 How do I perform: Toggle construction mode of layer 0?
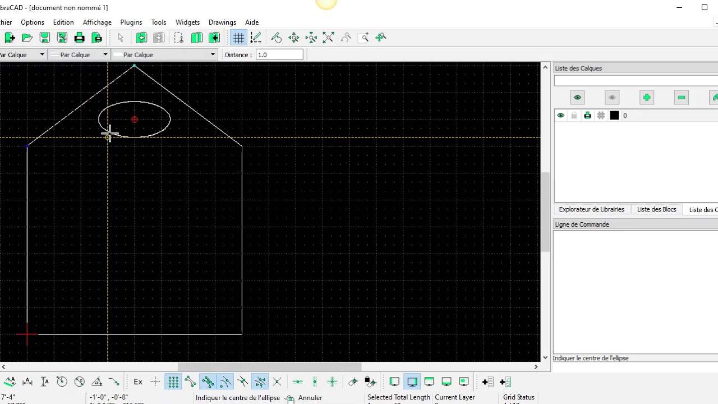coord(601,116)
